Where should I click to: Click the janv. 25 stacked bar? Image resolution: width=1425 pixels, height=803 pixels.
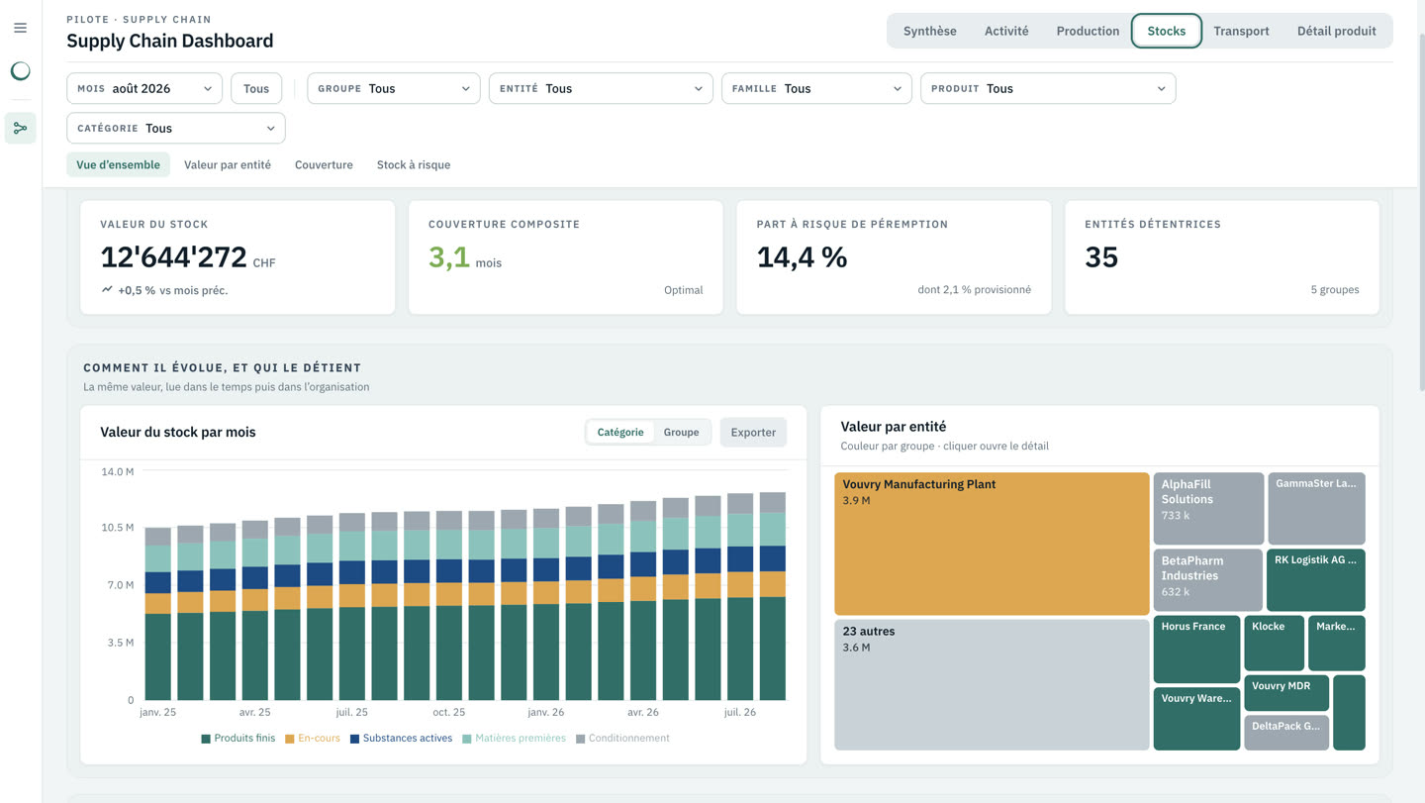(x=158, y=614)
